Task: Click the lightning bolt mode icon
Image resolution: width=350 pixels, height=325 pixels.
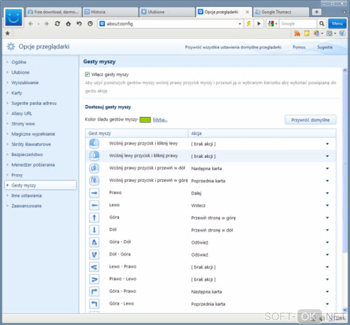Action: pos(248,23)
